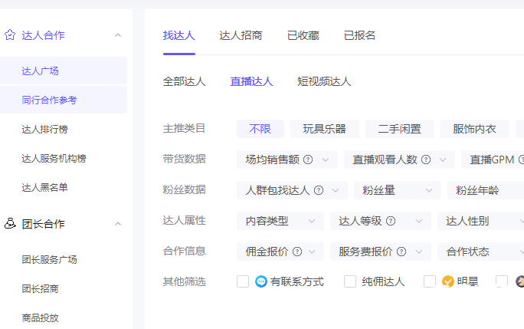Check the 纯佣达人 checkbox
The width and height of the screenshot is (524, 329).
(x=350, y=281)
